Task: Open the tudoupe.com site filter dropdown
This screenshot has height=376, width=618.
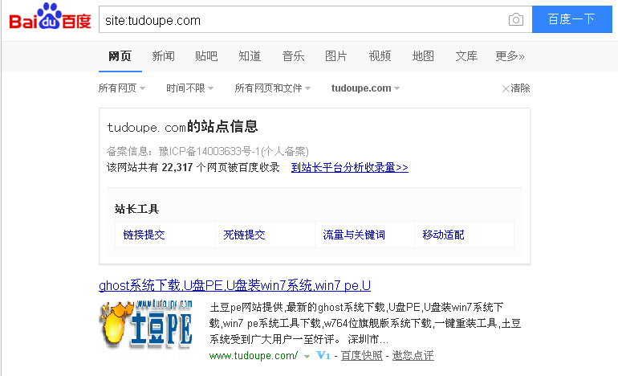Action: pos(365,88)
